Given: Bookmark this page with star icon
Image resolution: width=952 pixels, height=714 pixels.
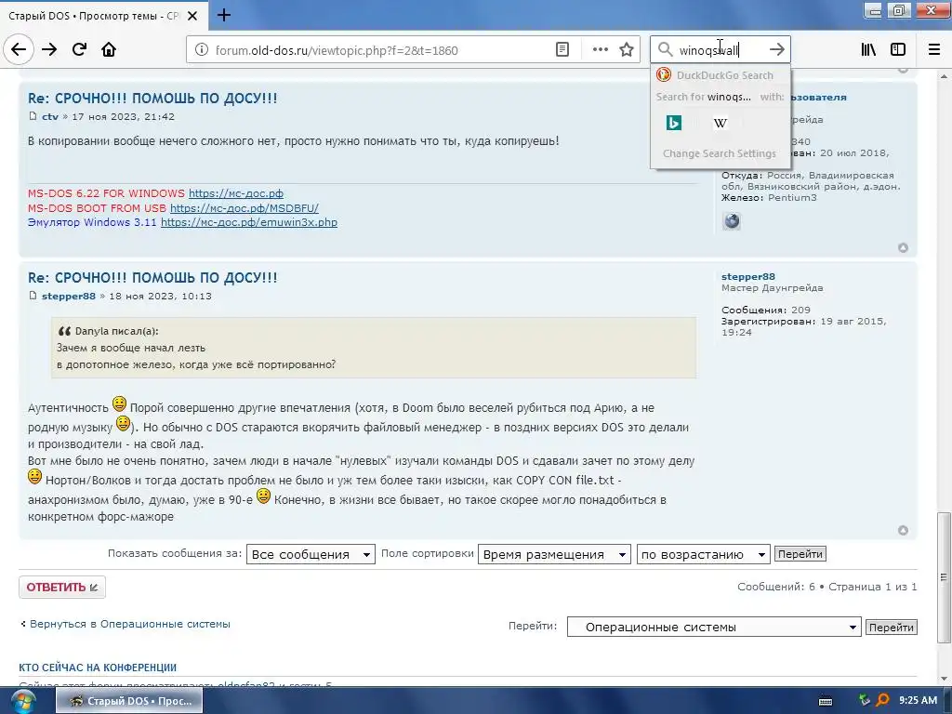Looking at the screenshot, I should click(627, 50).
